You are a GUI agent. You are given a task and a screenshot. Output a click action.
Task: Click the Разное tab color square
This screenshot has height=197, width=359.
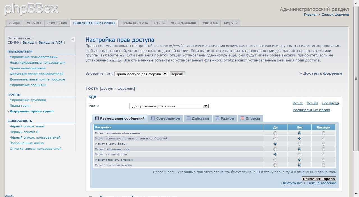click(218, 118)
